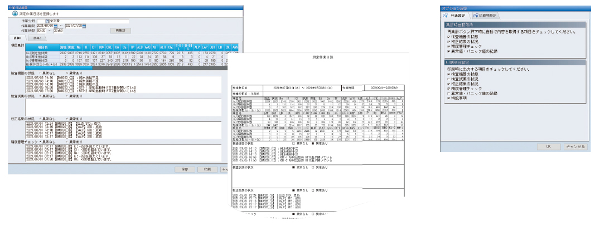Click the 保存 button

coord(185,169)
